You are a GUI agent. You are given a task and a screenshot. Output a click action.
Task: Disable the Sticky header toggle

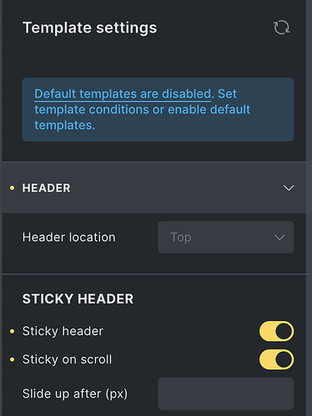click(276, 331)
